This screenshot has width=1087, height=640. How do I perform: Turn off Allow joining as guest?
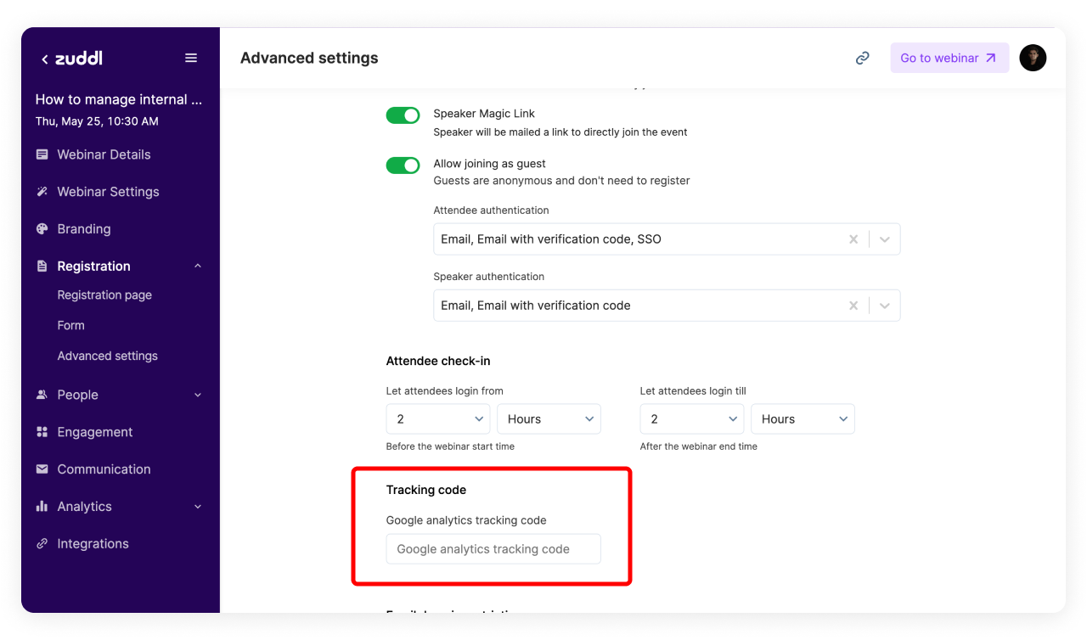(x=403, y=166)
